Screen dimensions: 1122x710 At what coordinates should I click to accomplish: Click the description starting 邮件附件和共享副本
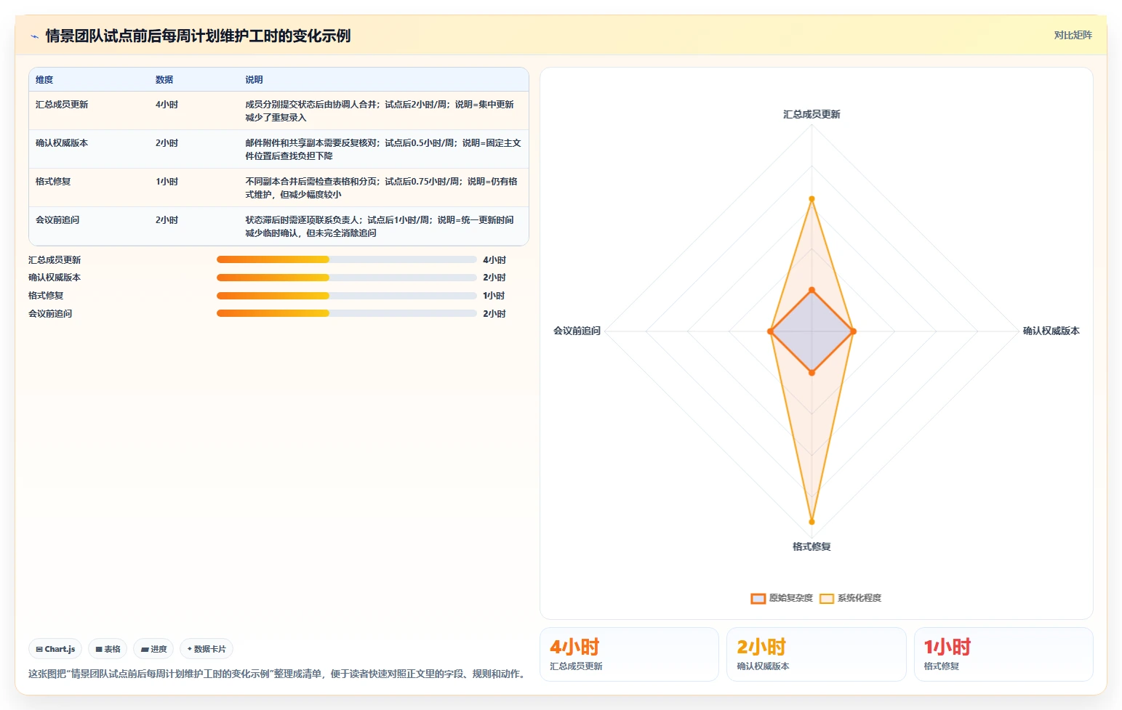coord(383,150)
